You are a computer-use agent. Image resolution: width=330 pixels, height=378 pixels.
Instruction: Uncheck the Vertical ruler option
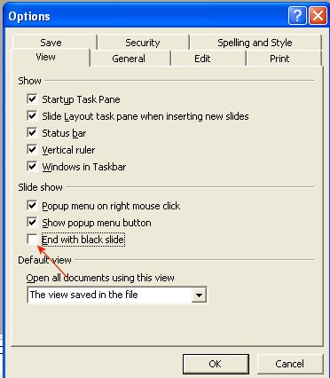click(32, 149)
